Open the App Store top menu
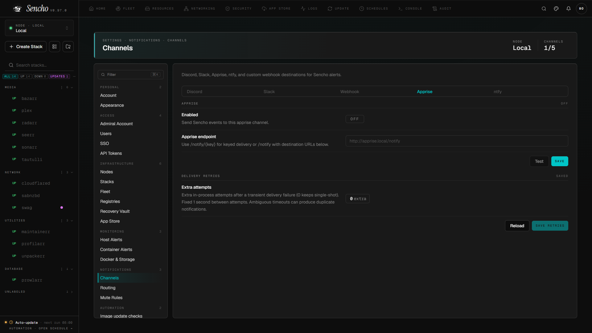This screenshot has height=333, width=592. (x=276, y=9)
